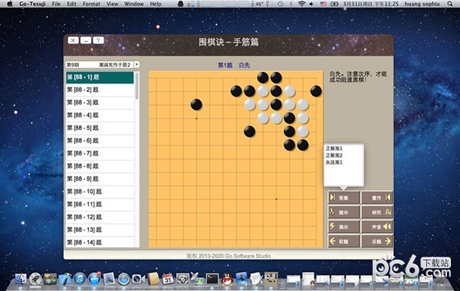
Task: Open the Format menu
Action: 91,4
